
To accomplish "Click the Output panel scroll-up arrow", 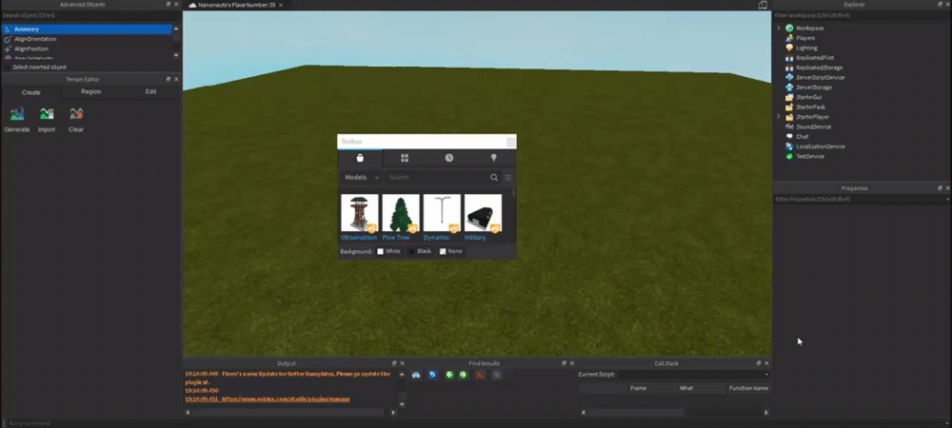I will (x=402, y=374).
